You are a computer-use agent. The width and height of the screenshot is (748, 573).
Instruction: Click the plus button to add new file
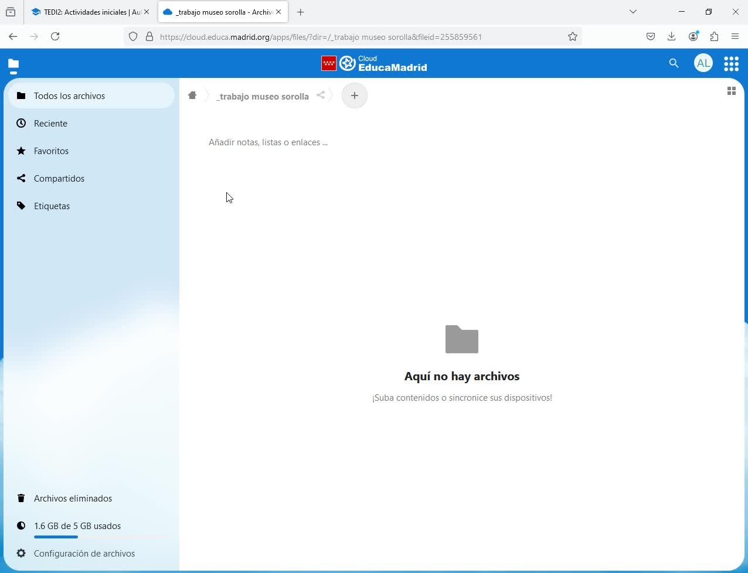(354, 95)
